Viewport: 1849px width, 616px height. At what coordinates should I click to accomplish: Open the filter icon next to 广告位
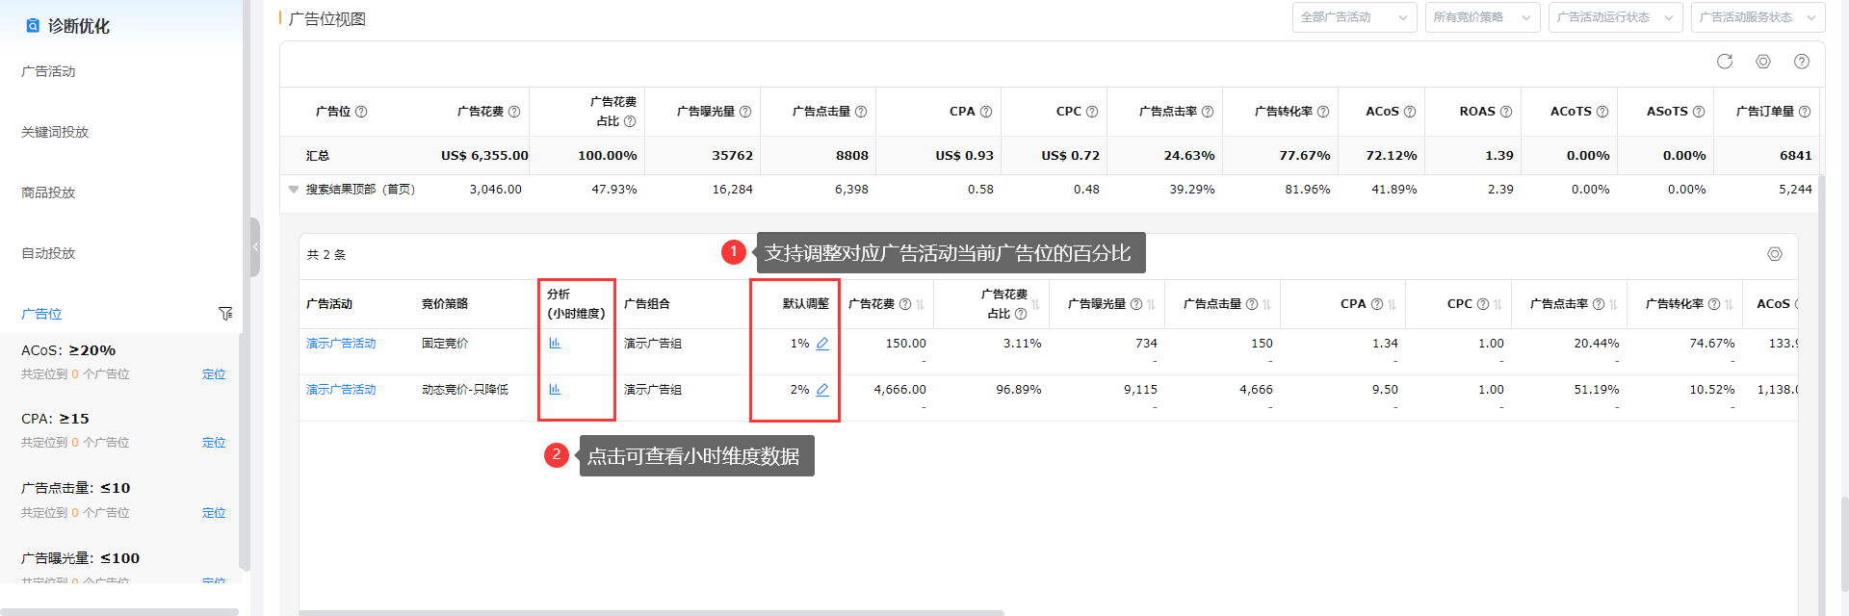pyautogui.click(x=225, y=314)
